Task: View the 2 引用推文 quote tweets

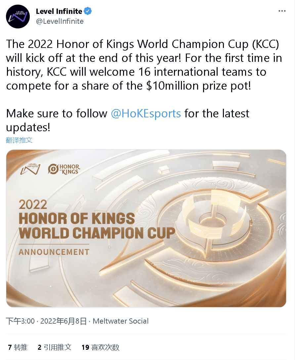Action: coord(55,347)
